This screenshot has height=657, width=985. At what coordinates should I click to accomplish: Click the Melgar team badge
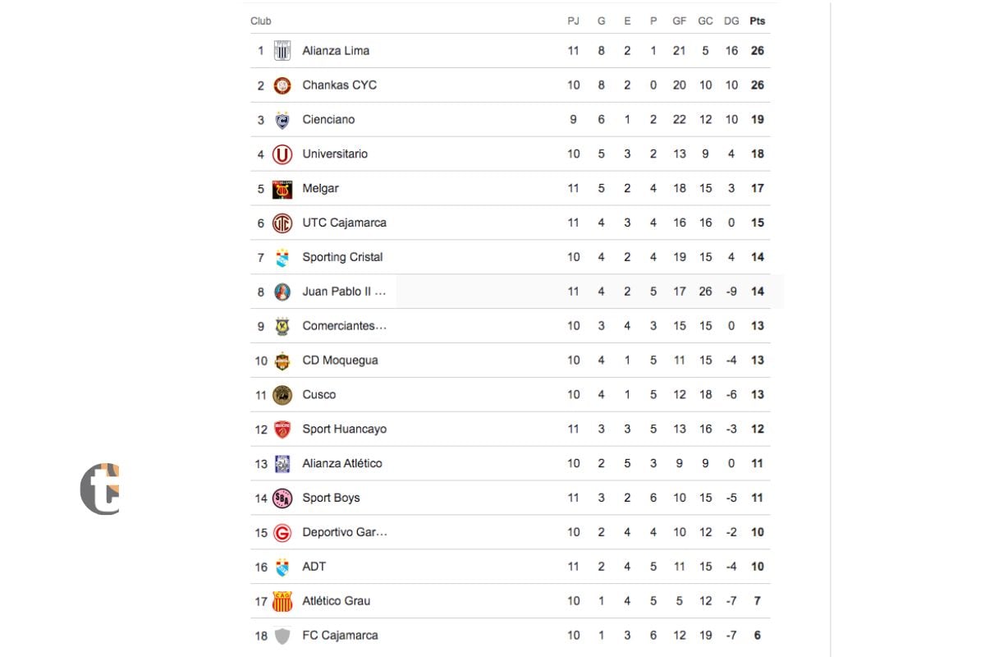click(x=282, y=188)
